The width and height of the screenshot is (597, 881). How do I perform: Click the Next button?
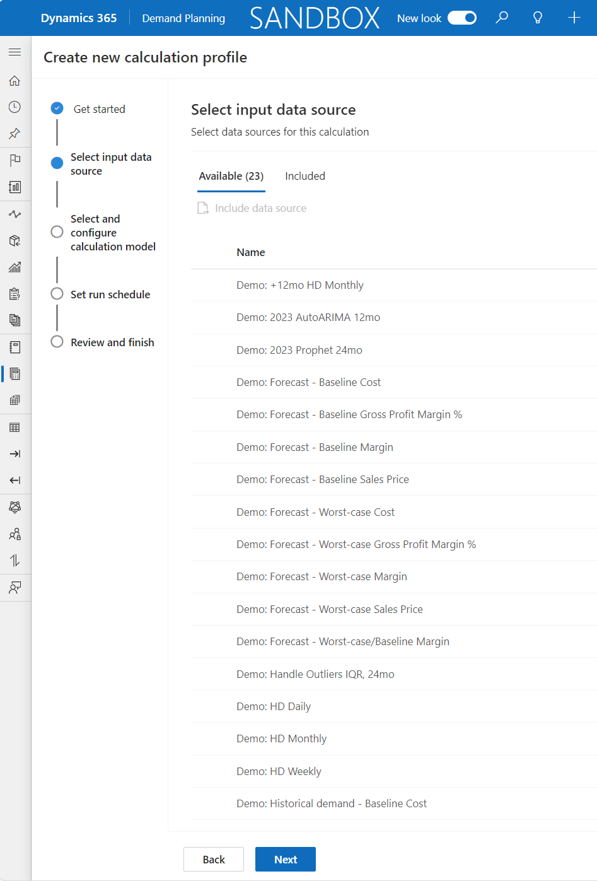point(286,860)
